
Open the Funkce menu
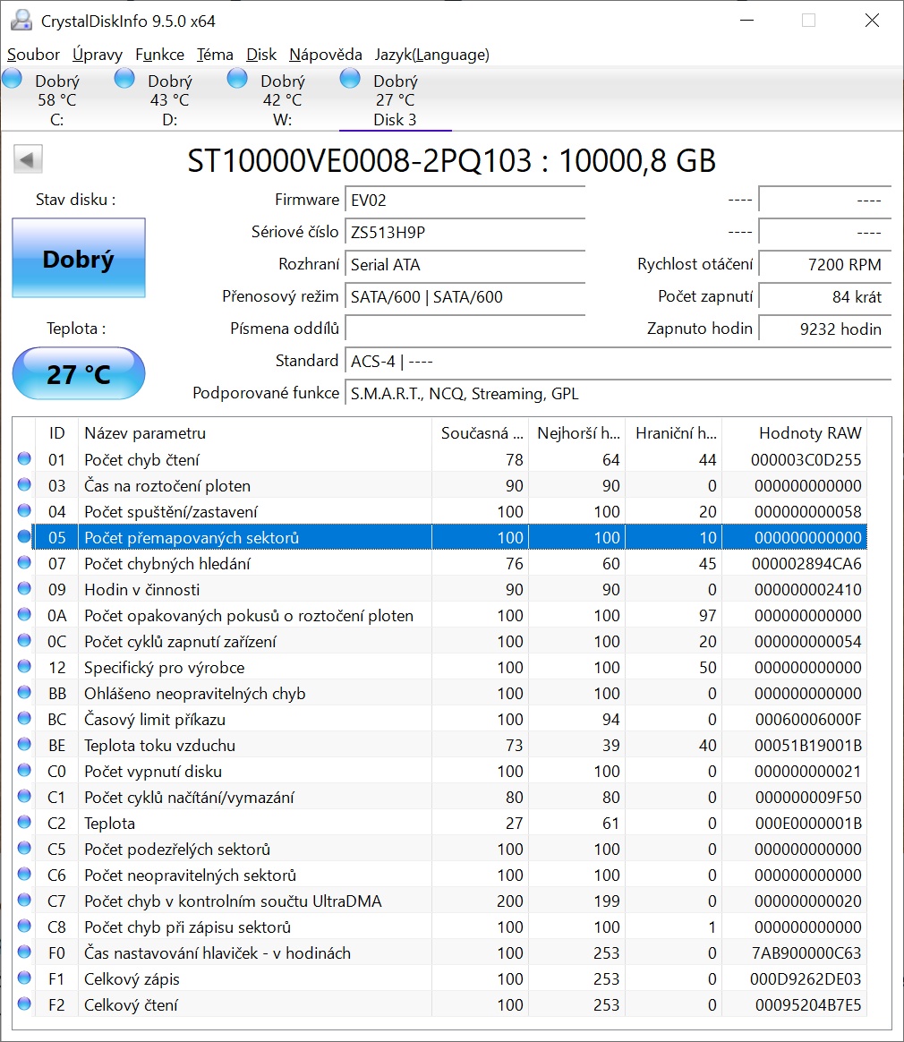click(x=159, y=55)
